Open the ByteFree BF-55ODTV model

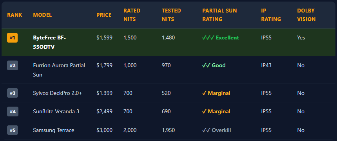[49, 42]
